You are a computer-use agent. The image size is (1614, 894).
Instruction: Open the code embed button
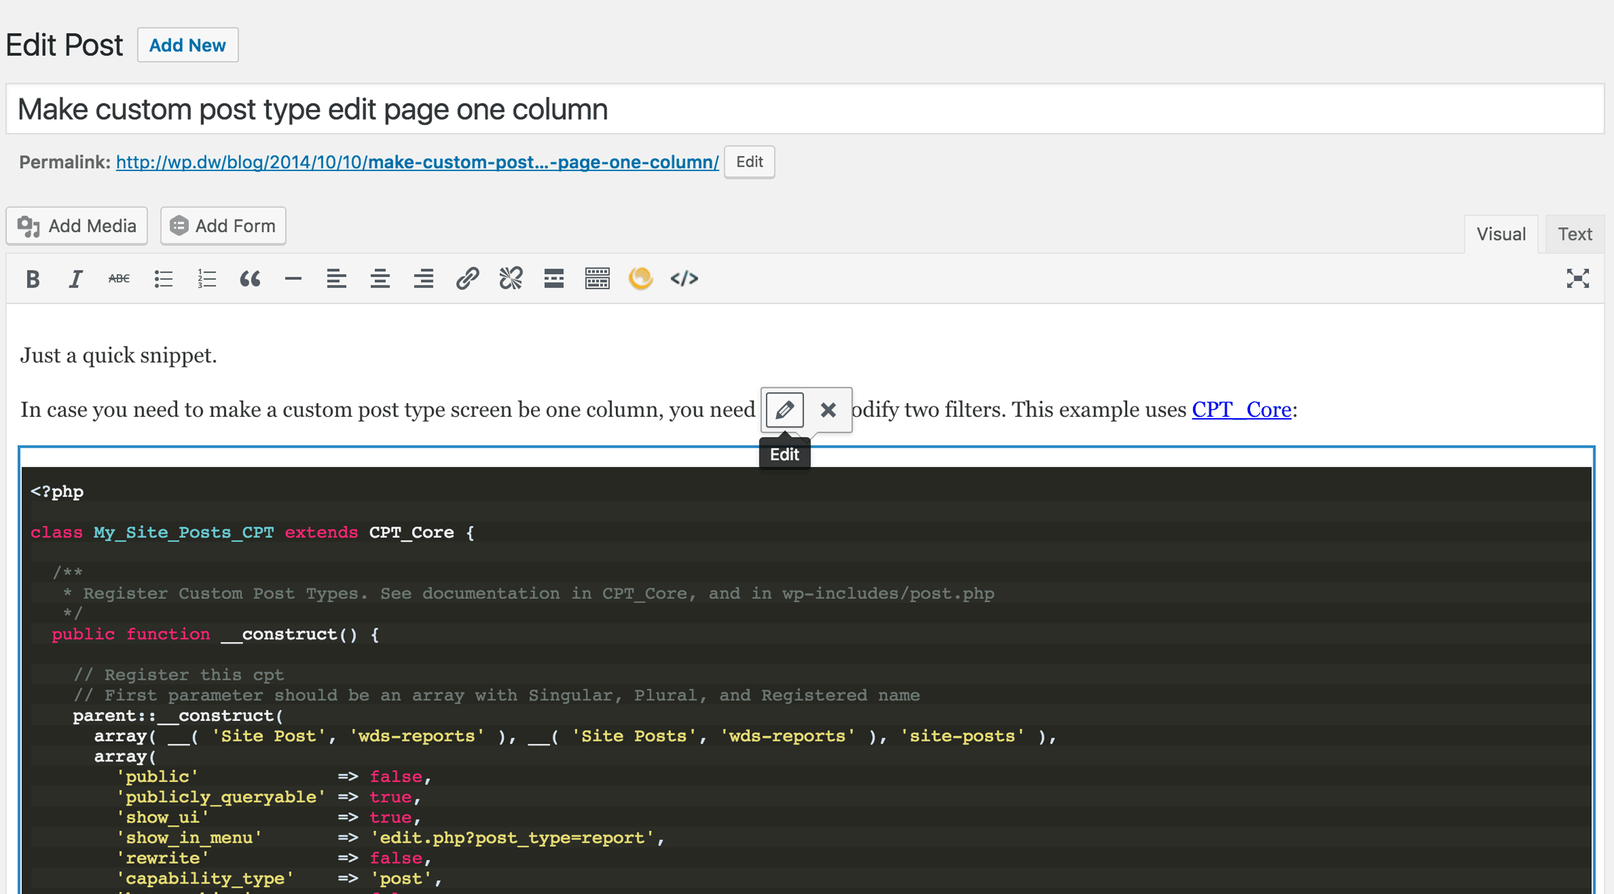click(x=684, y=279)
